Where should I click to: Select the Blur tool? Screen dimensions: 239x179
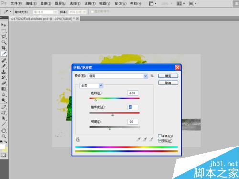pyautogui.click(x=4, y=95)
